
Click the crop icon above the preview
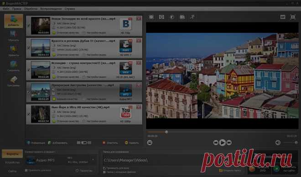pos(151,17)
